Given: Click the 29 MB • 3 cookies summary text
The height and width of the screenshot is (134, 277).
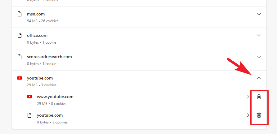Looking at the screenshot, I should pos(42,85).
